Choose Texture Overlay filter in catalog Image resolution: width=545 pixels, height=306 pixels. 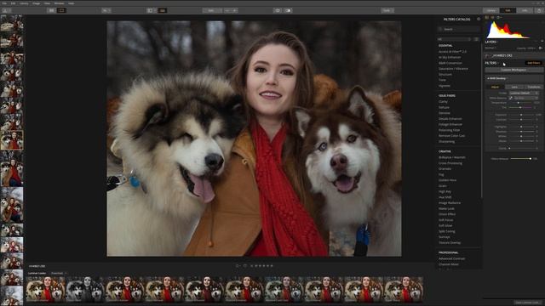[450, 242]
